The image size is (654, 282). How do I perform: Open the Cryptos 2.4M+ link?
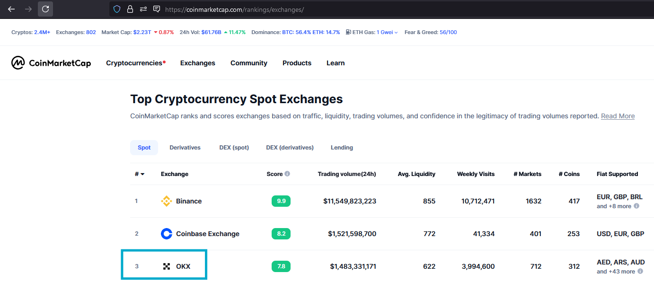[x=42, y=32]
